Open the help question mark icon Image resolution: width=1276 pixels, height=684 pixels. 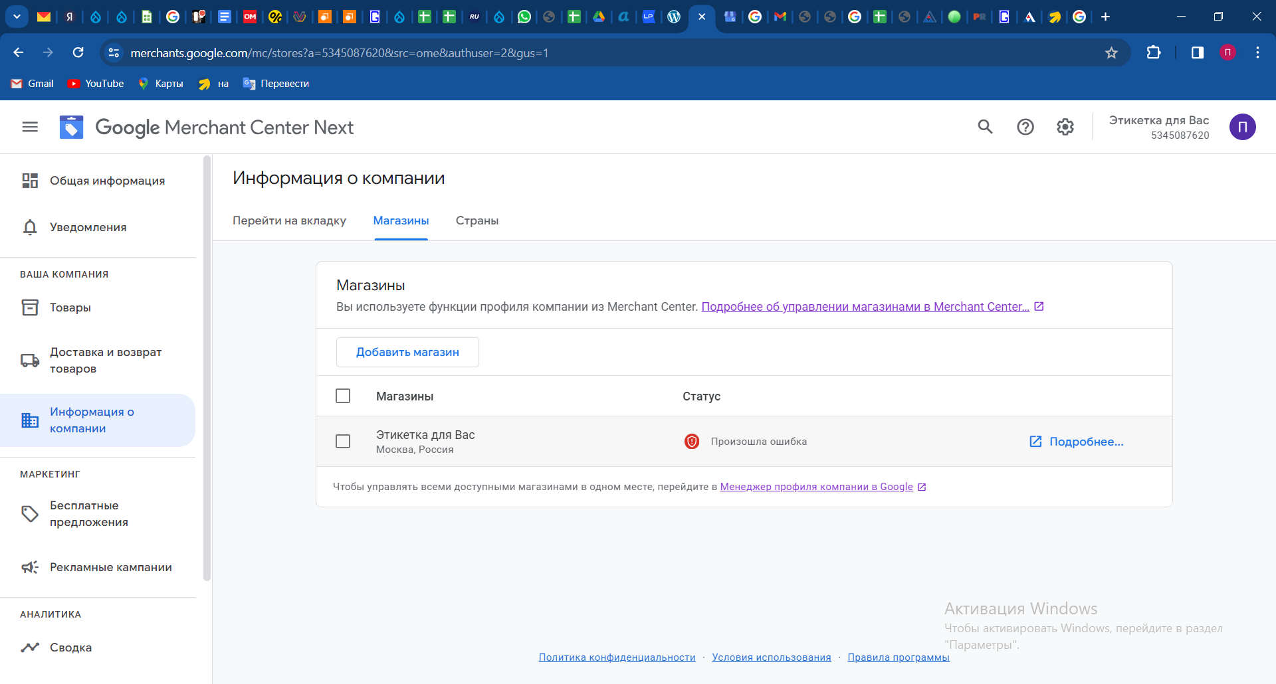(x=1025, y=127)
